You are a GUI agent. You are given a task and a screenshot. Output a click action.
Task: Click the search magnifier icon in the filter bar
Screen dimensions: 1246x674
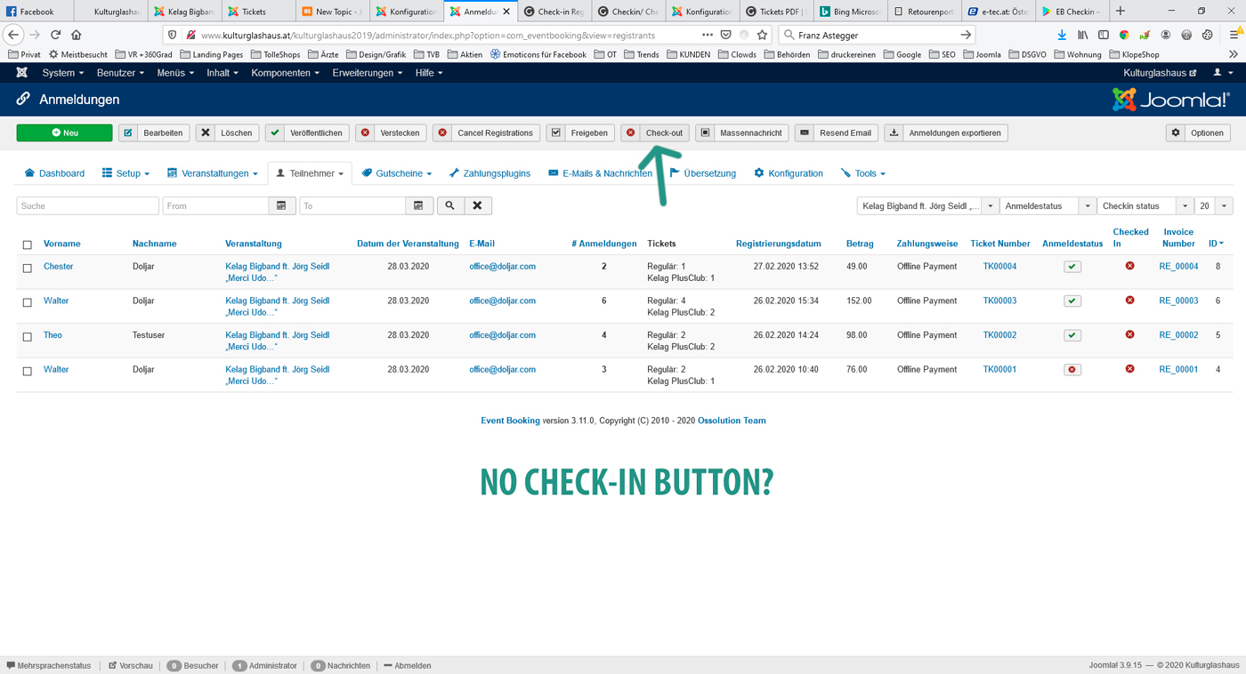point(449,205)
